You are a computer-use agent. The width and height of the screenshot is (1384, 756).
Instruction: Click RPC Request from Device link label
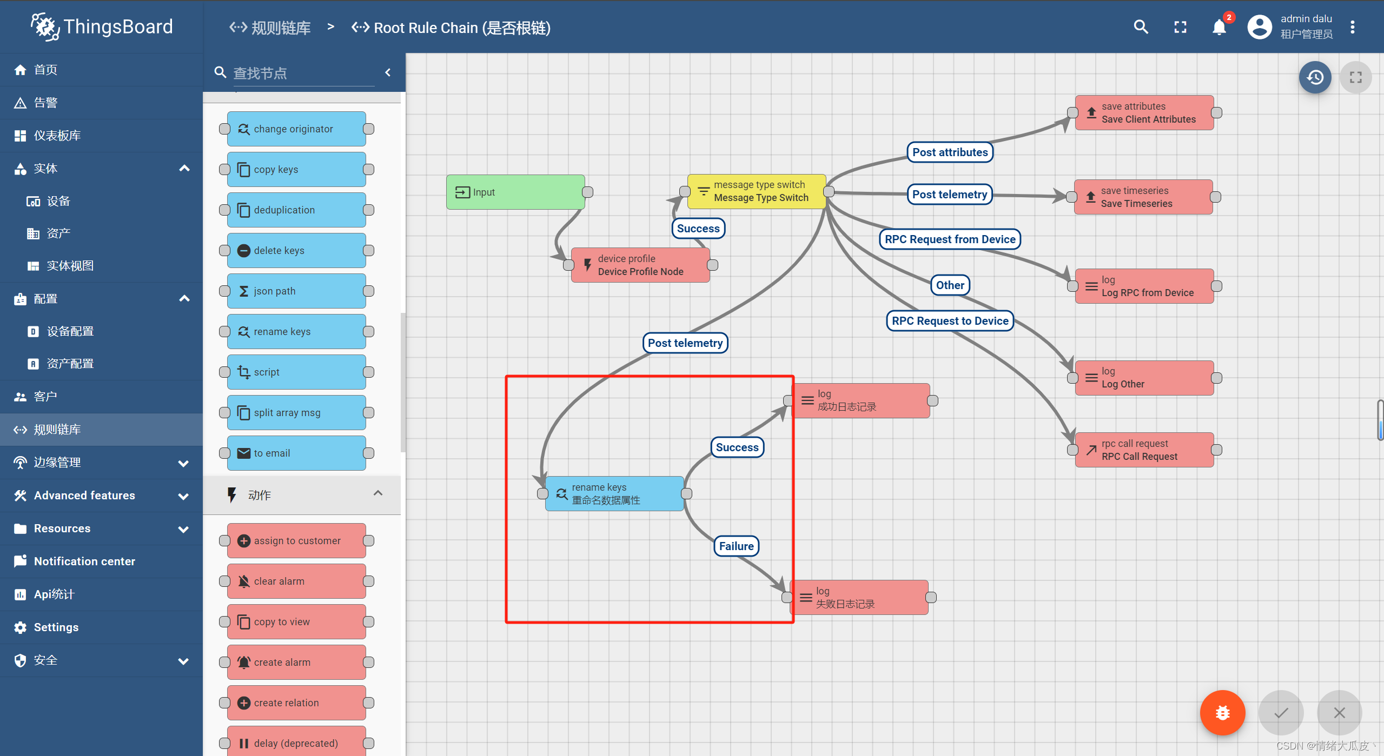click(950, 239)
